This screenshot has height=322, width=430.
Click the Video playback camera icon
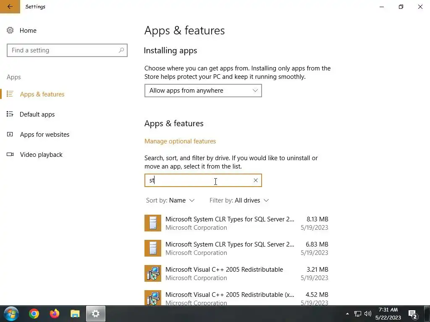coord(10,154)
